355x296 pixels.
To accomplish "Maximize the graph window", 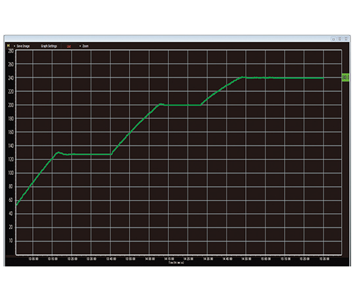I will (x=340, y=39).
